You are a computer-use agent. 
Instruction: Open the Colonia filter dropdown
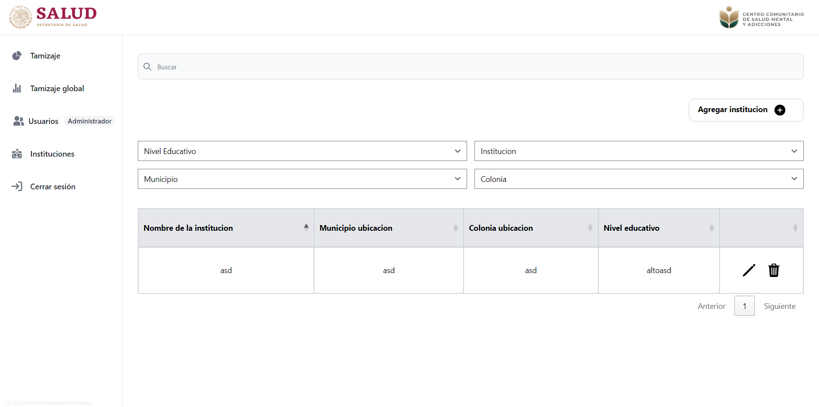coord(638,179)
